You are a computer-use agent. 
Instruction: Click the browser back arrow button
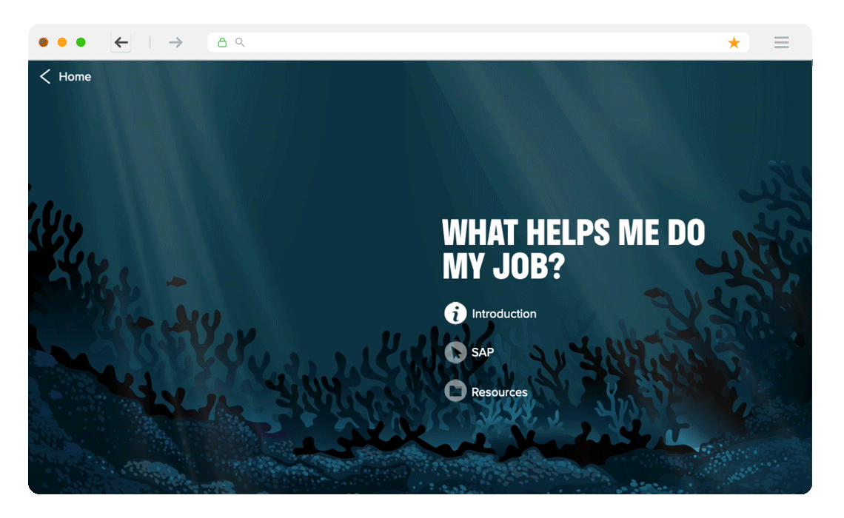tap(121, 42)
